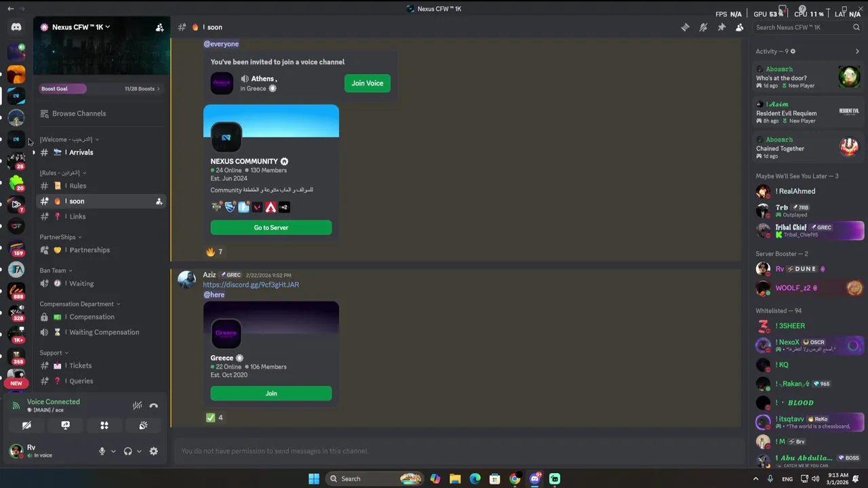This screenshot has width=868, height=488.
Task: Open the Arrivals channel
Action: click(x=100, y=152)
